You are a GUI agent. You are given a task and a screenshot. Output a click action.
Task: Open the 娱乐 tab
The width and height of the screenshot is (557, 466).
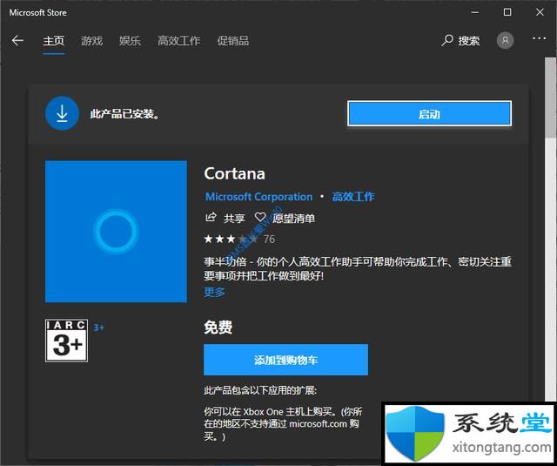[x=130, y=41]
